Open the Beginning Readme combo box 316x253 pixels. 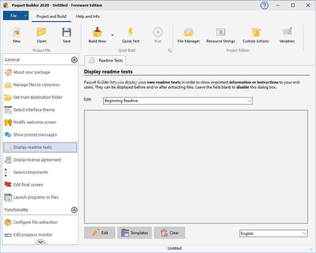pos(178,101)
